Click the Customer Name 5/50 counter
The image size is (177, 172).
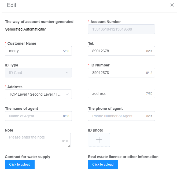(x=66, y=51)
